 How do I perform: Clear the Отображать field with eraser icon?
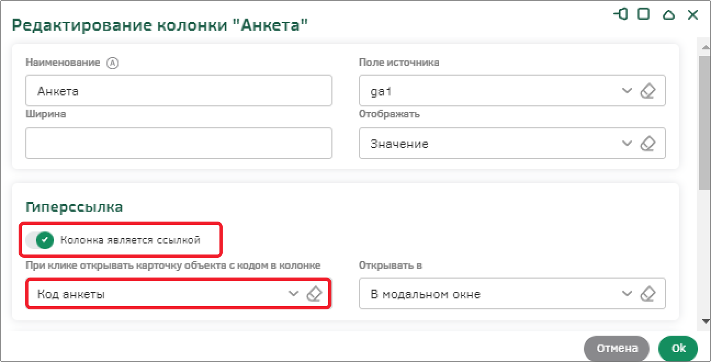648,144
